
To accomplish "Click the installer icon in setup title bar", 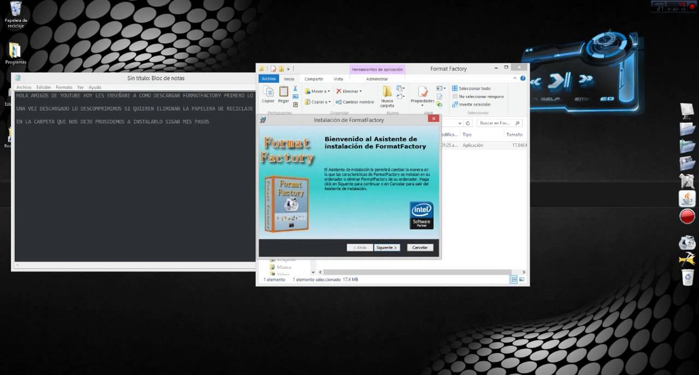I will click(263, 119).
